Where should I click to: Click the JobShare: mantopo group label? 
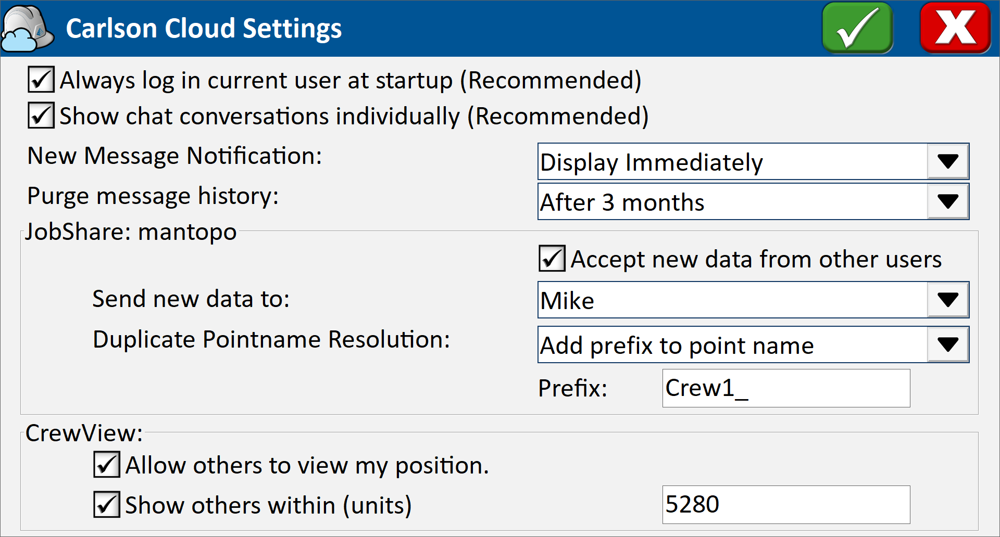131,232
